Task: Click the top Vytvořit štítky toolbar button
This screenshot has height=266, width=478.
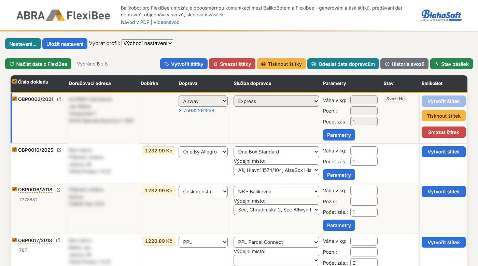Action: (184, 64)
